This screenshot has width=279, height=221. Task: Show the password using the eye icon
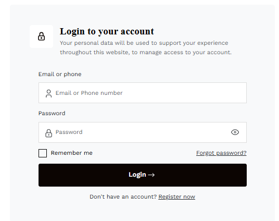[x=235, y=132]
